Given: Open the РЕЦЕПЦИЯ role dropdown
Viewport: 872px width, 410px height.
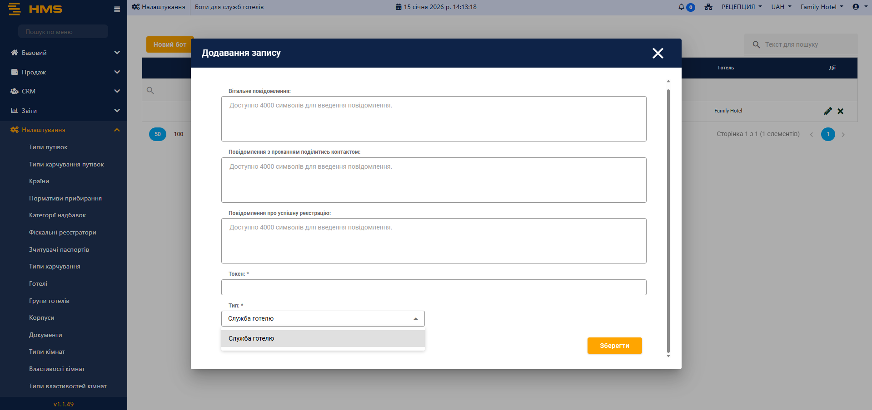Looking at the screenshot, I should (741, 7).
